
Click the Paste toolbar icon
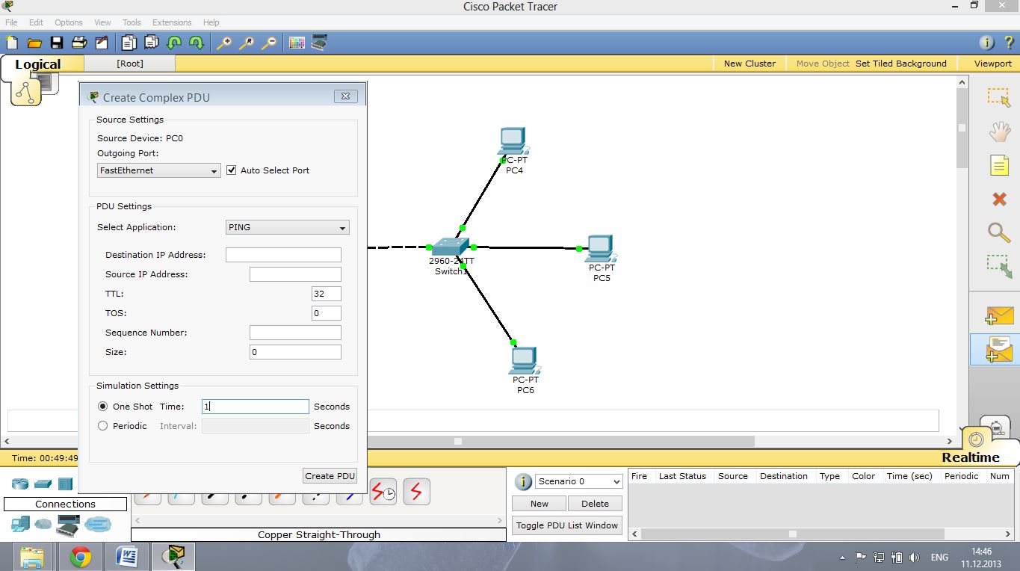[152, 43]
